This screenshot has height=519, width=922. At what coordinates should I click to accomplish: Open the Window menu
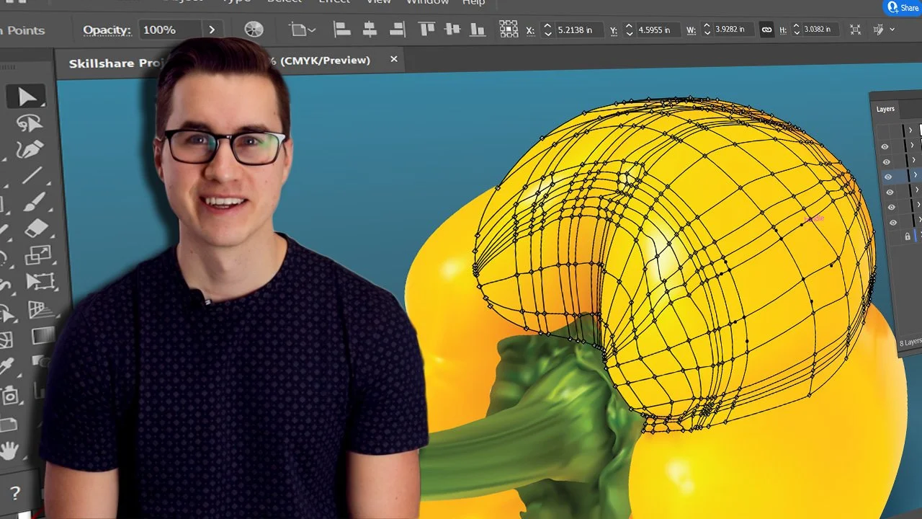[x=427, y=3]
